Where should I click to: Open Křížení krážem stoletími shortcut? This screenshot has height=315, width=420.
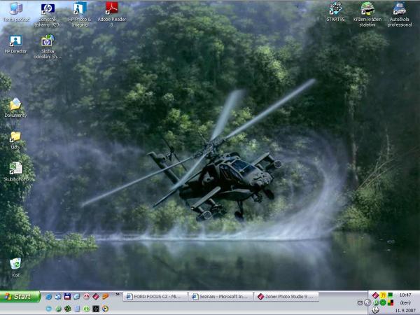tap(367, 9)
